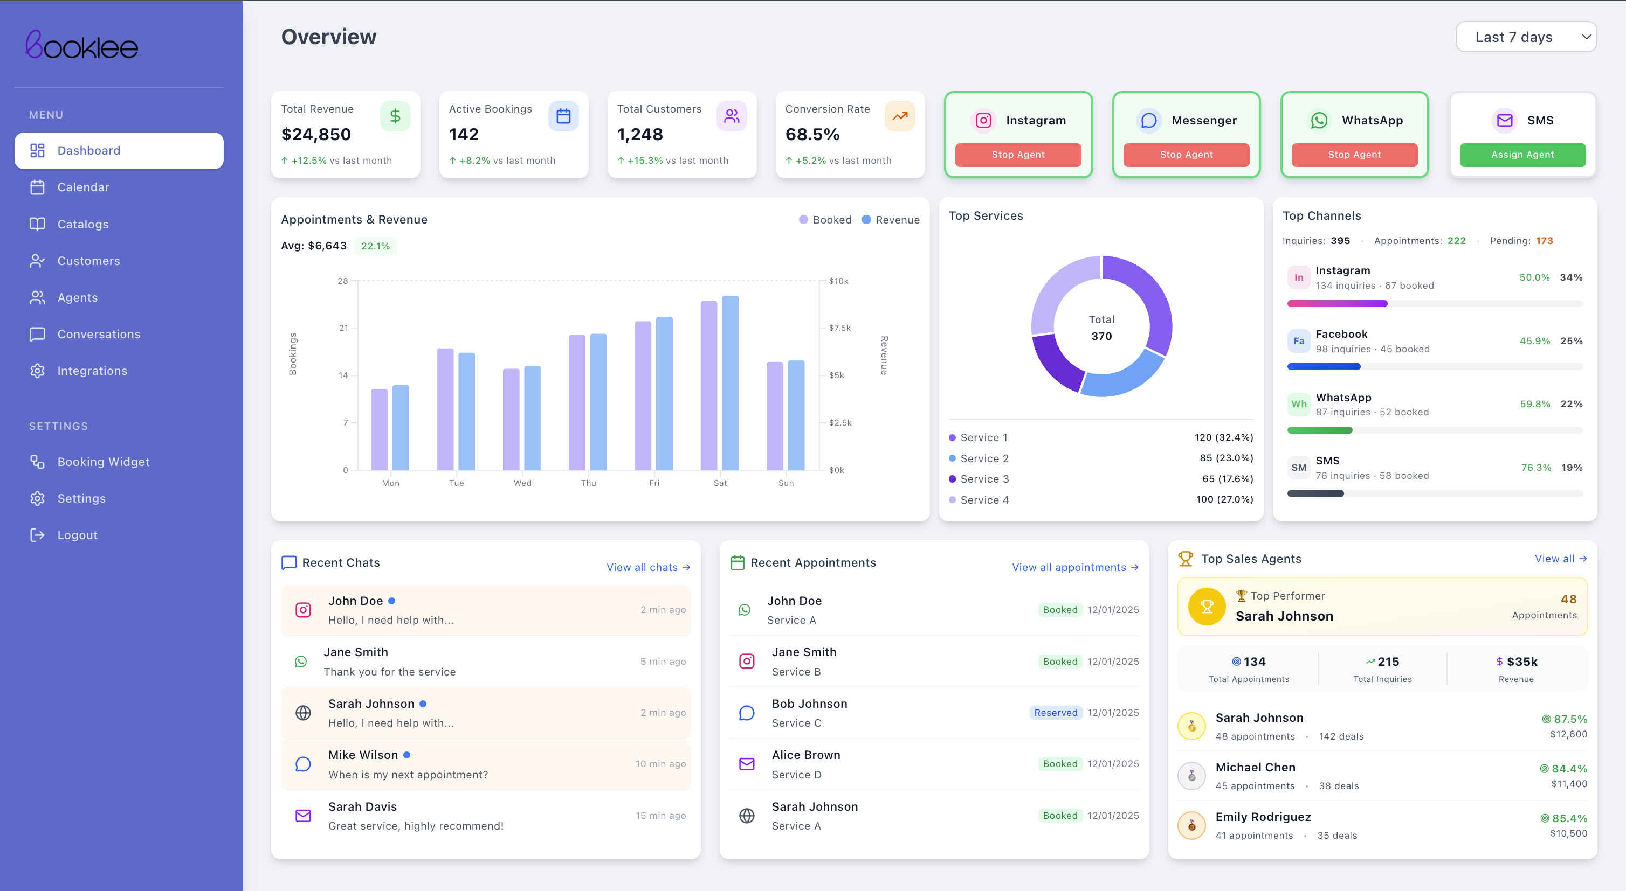The image size is (1626, 891).
Task: Toggle the Revenue series in chart legend
Action: point(891,220)
